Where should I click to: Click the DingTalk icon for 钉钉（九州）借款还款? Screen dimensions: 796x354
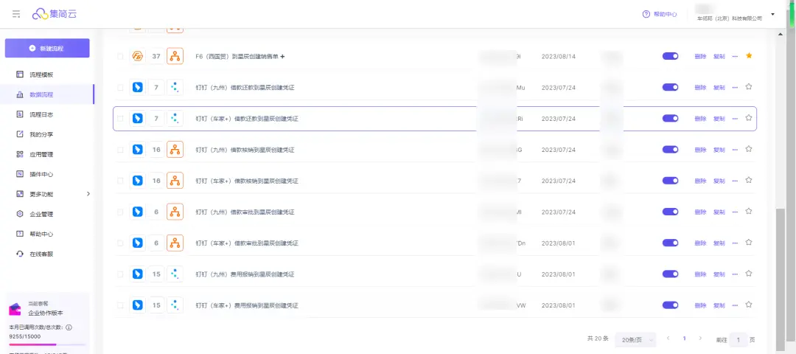pyautogui.click(x=137, y=87)
